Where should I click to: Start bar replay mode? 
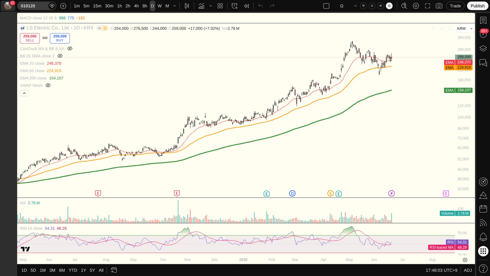tap(247, 6)
